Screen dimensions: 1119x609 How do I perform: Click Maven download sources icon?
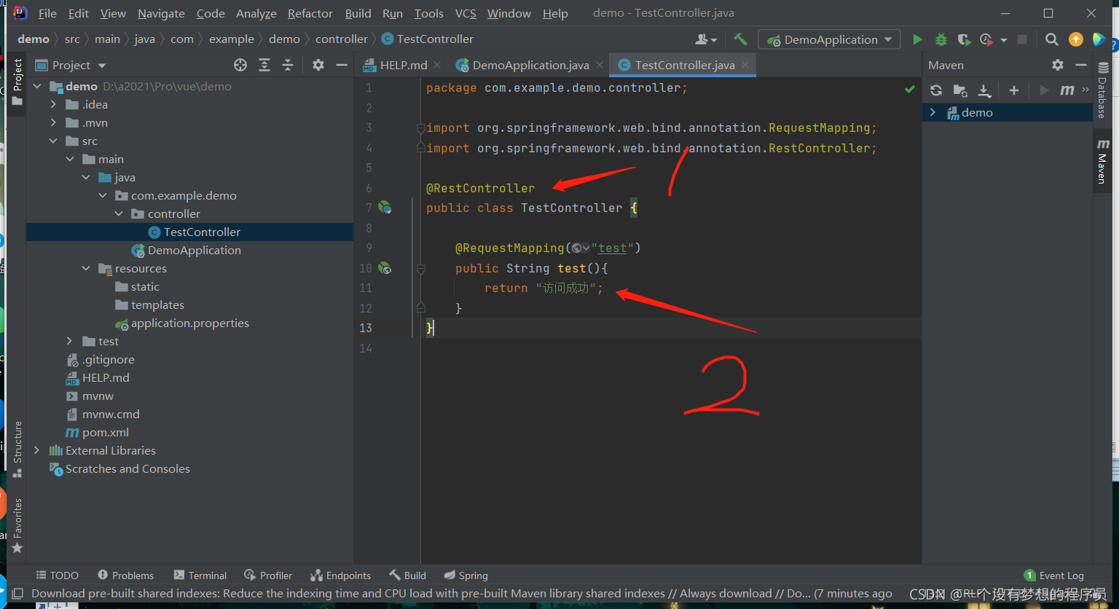[984, 90]
